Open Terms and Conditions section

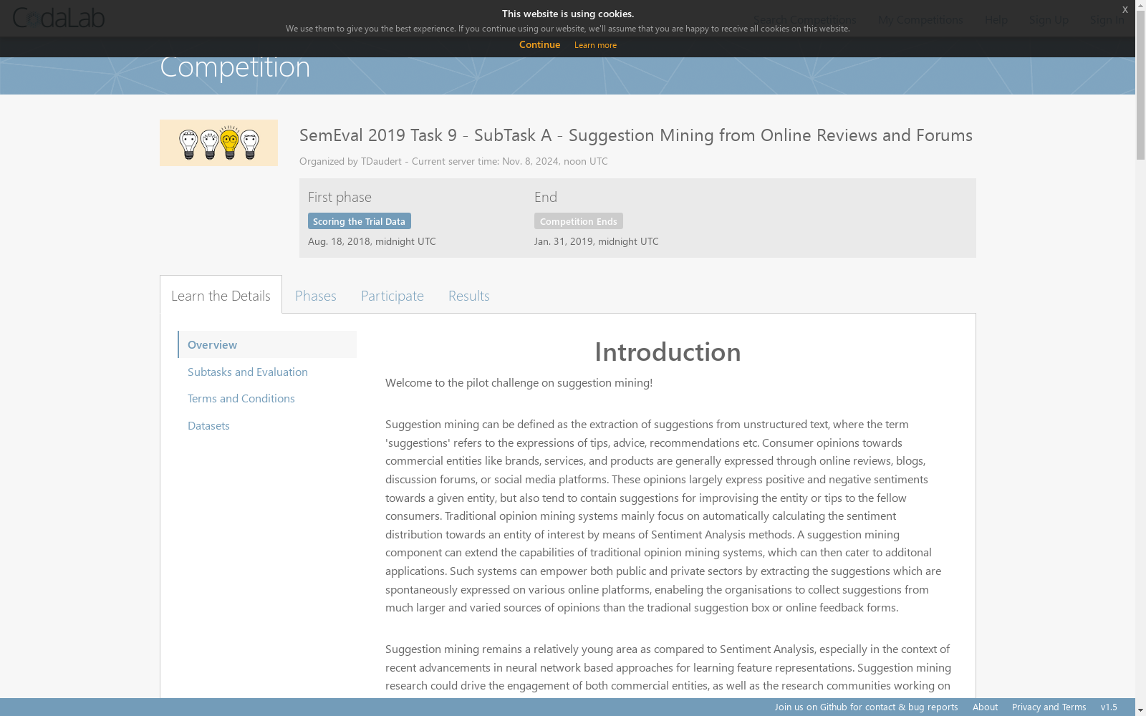click(x=241, y=398)
